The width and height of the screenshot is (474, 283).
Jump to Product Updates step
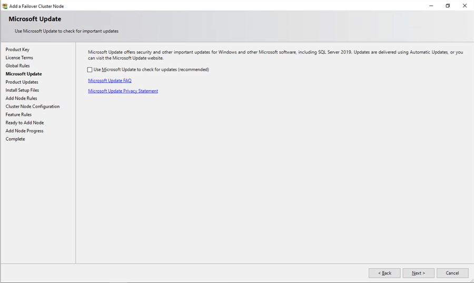(x=22, y=82)
